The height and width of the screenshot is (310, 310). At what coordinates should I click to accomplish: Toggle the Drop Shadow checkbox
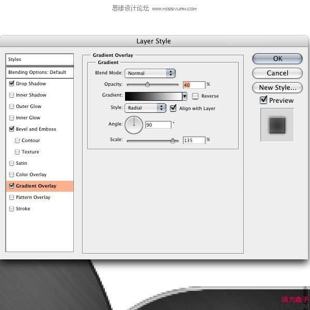[x=12, y=84]
